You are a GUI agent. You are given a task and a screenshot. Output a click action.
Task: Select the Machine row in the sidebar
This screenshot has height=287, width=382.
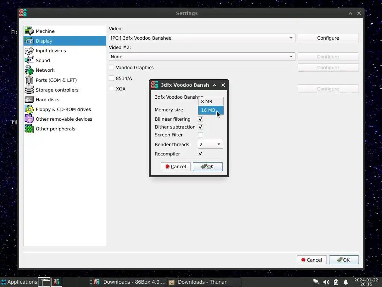coord(65,31)
